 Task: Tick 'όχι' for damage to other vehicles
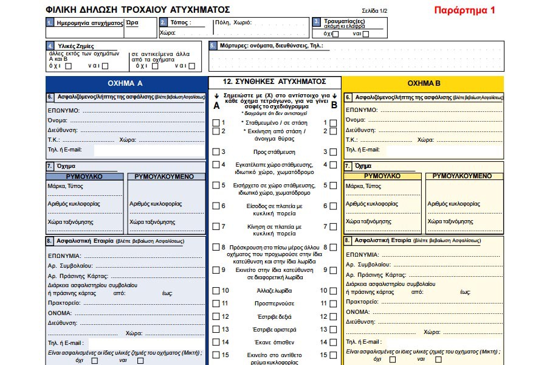(68, 66)
